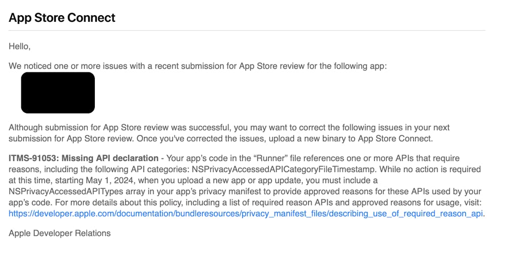Click the "App Store Connect" heading

coord(62,18)
